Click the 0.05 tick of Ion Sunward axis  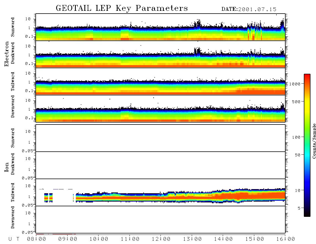(x=27, y=151)
